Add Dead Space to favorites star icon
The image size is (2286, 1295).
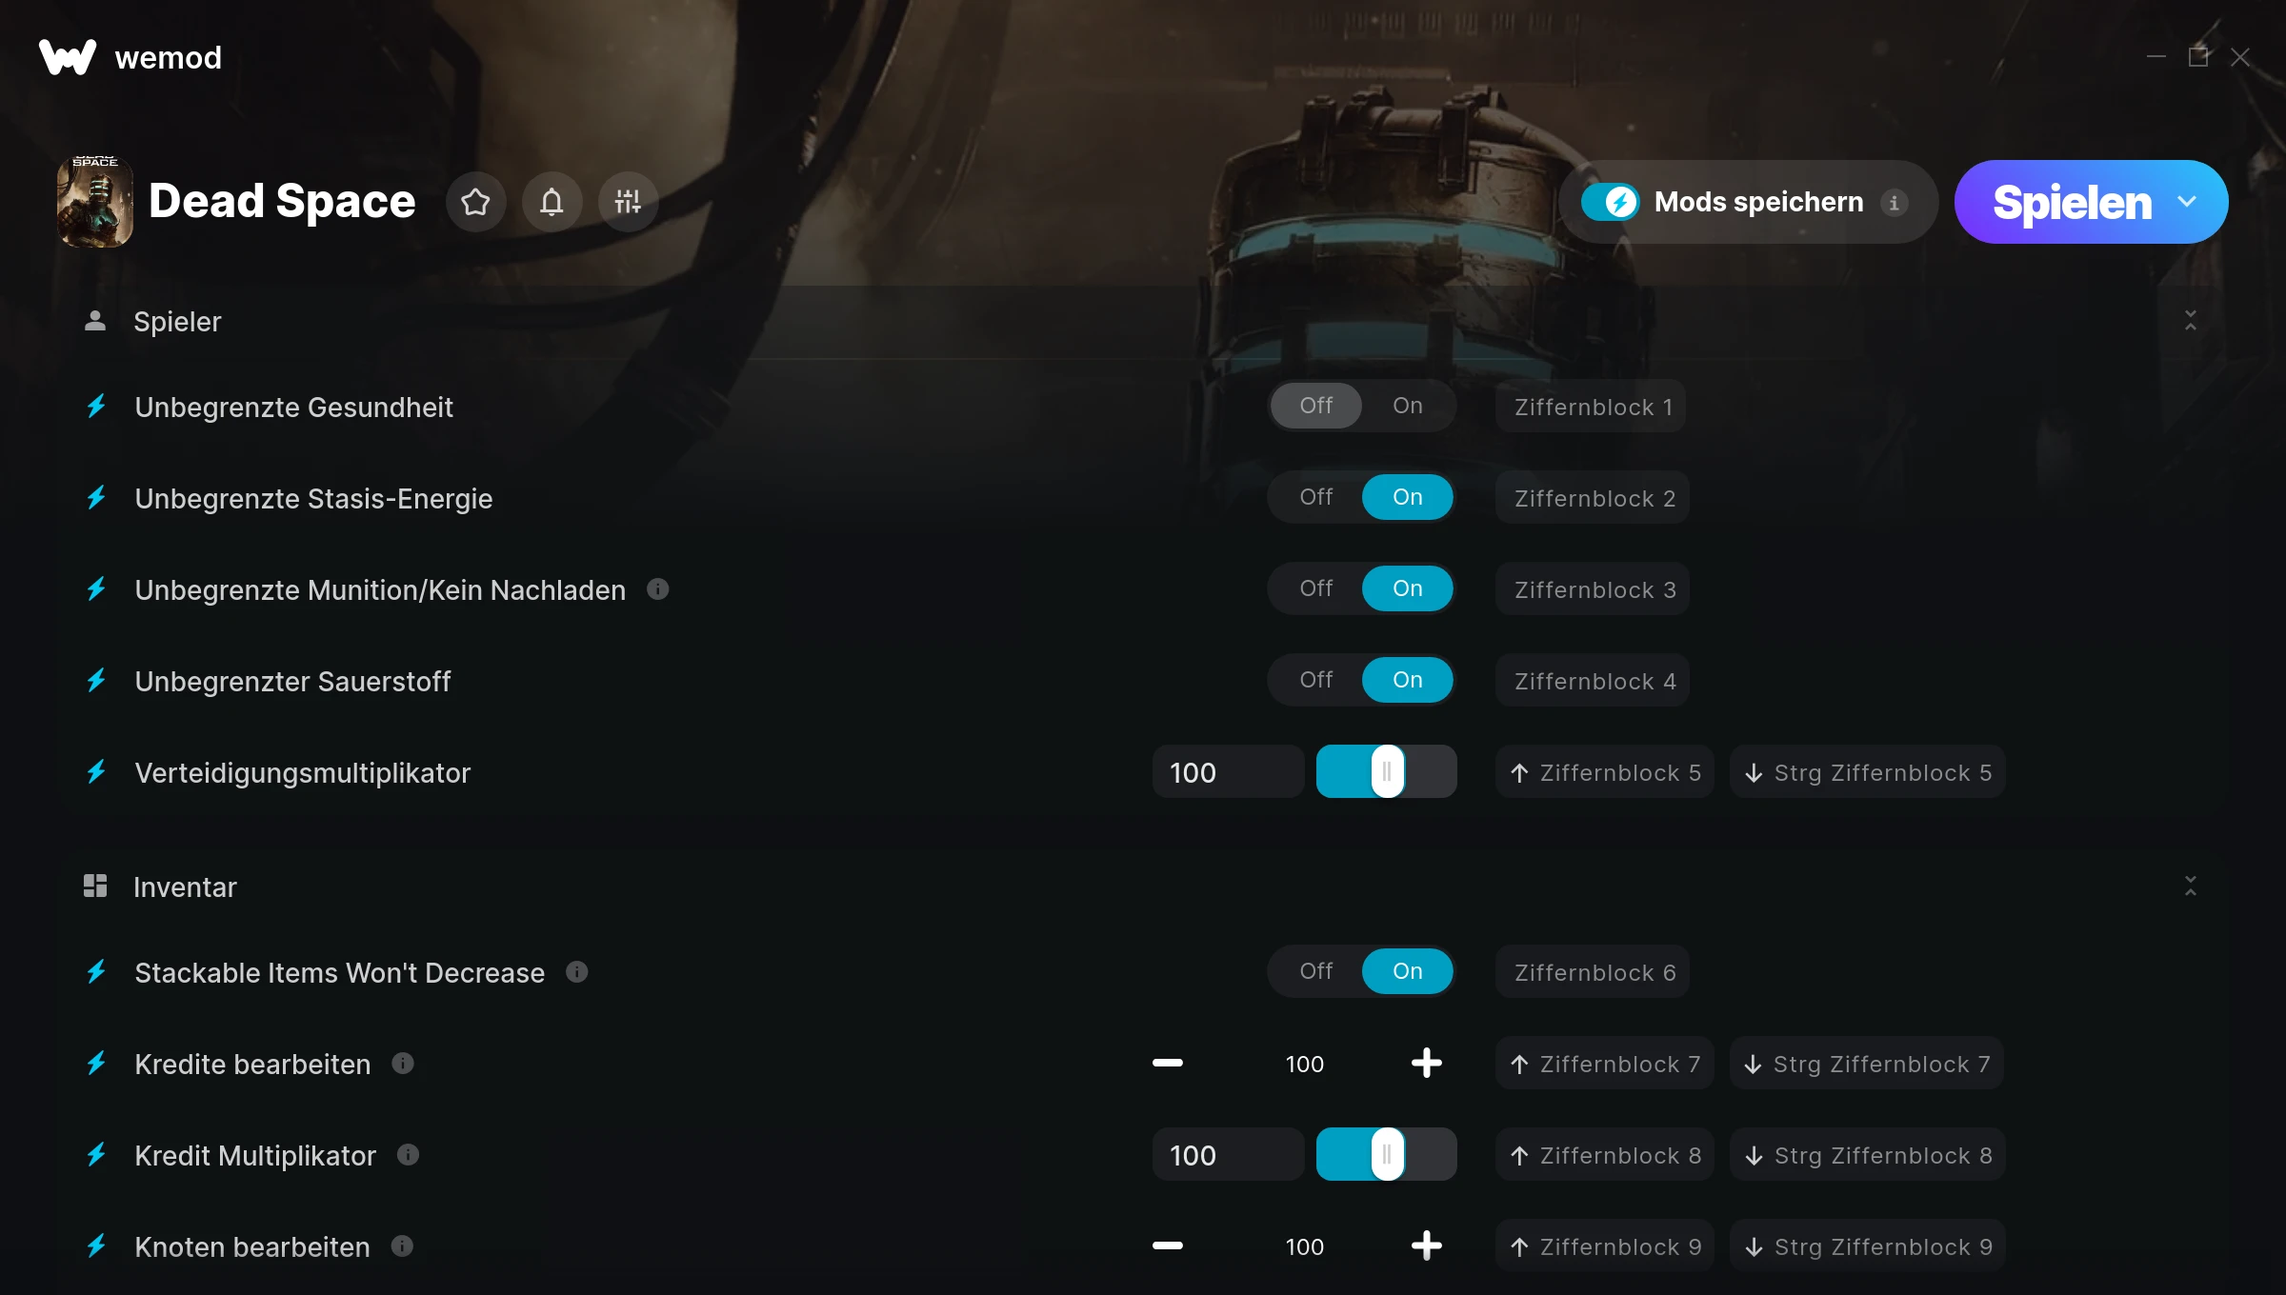(x=475, y=202)
